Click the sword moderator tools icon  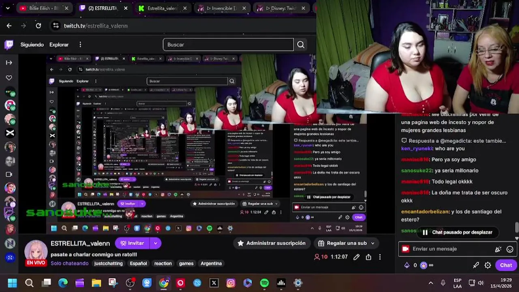click(x=476, y=265)
